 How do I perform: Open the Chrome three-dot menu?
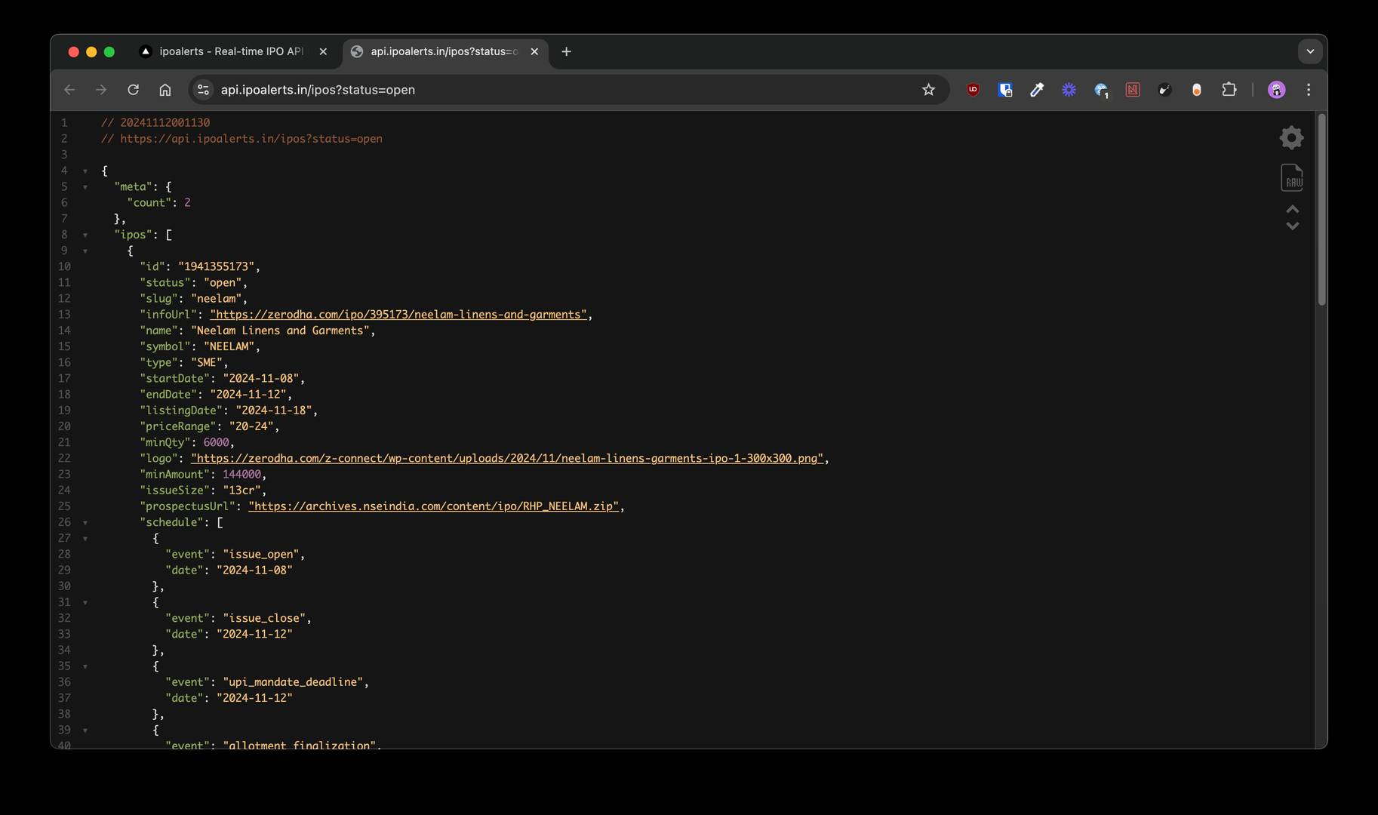(1309, 89)
